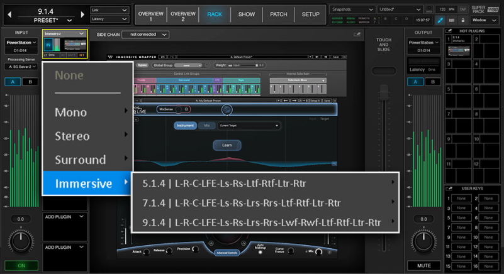
Task: Toggle SAFE on the Immersv plugin slot
Action: (x=72, y=55)
